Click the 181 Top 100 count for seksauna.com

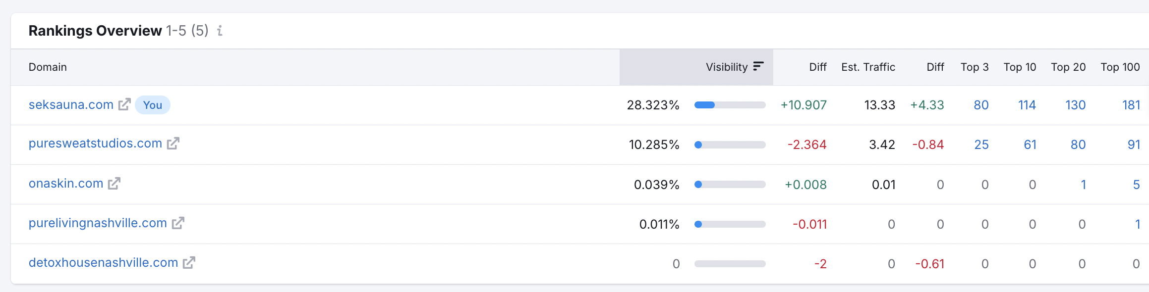click(1131, 105)
